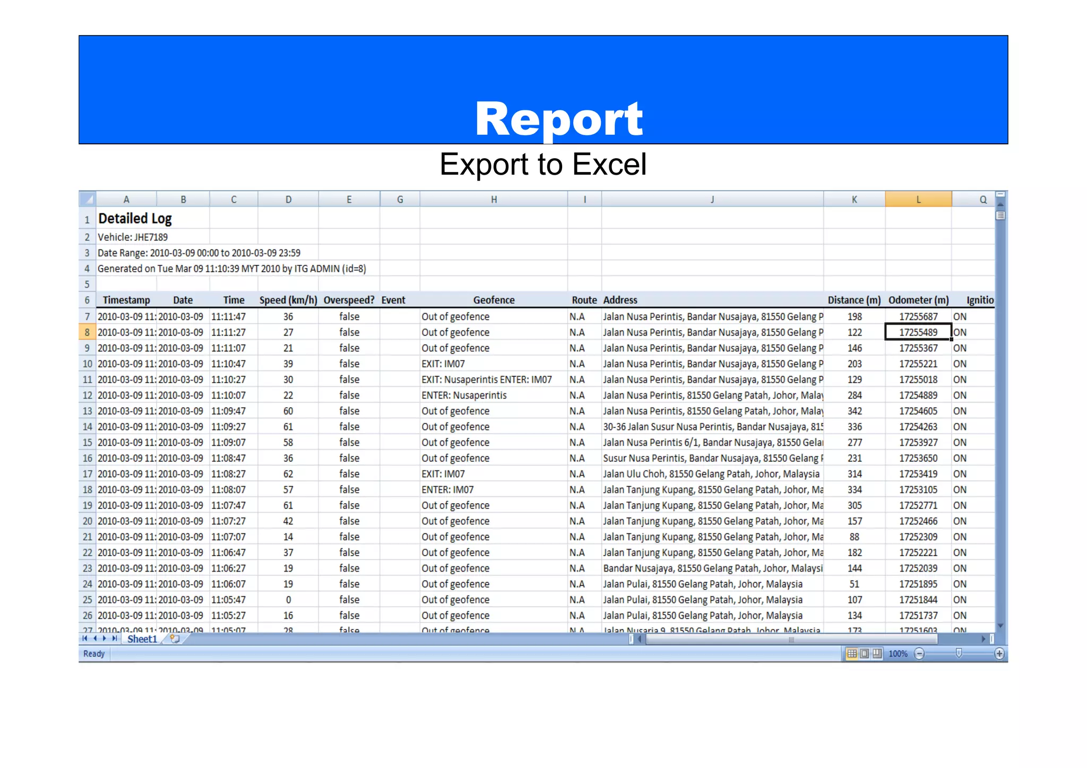The width and height of the screenshot is (1087, 768).
Task: Click the previous sheet navigation arrow
Action: (x=95, y=638)
